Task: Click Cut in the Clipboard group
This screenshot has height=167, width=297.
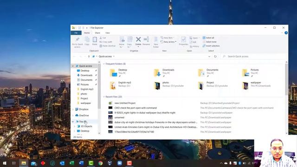Action: [x=103, y=38]
